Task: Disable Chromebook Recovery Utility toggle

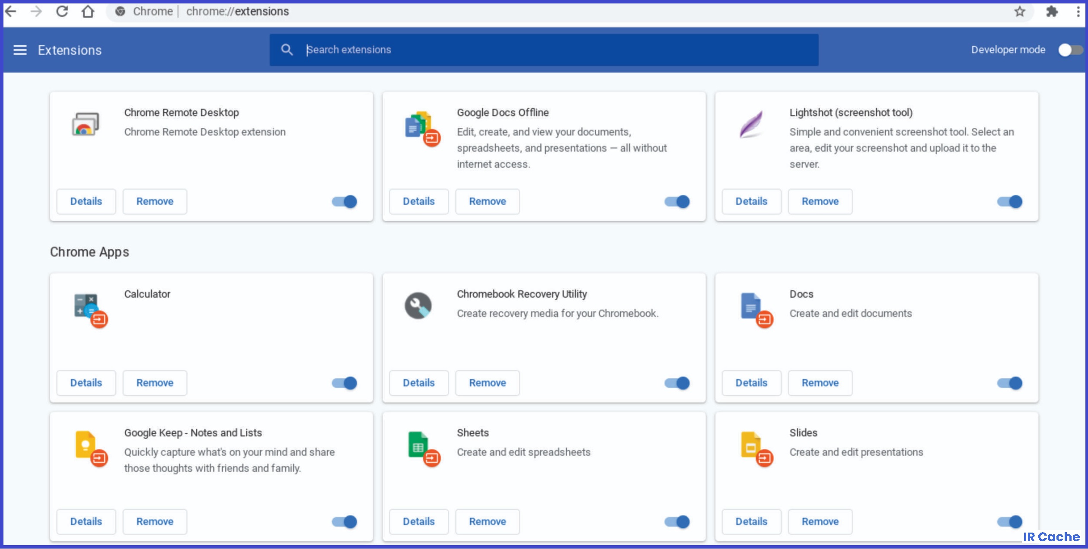Action: (x=677, y=383)
